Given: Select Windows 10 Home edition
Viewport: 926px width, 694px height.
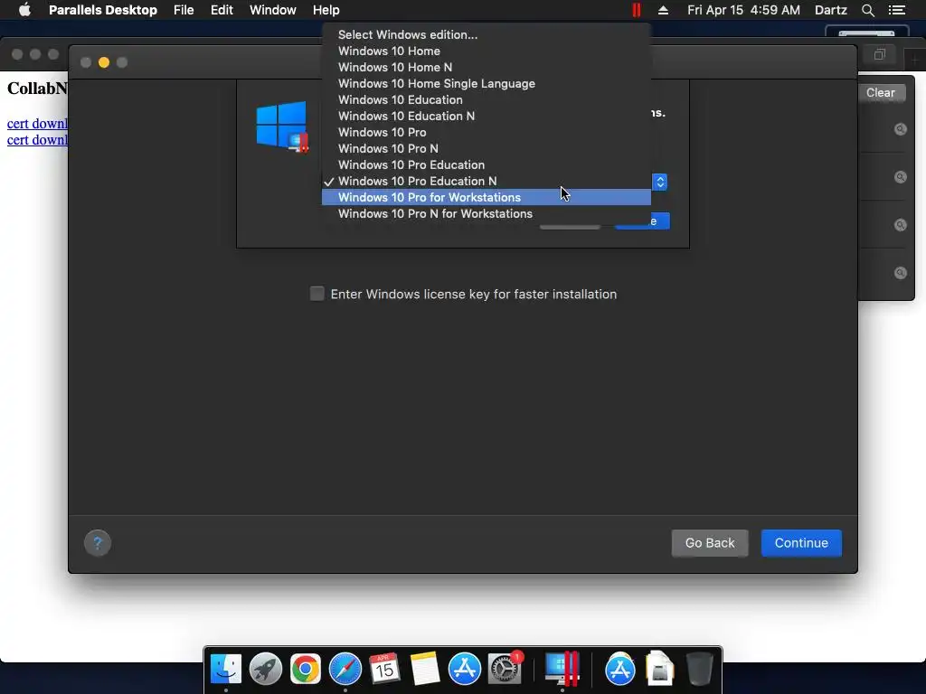Looking at the screenshot, I should [x=486, y=51].
